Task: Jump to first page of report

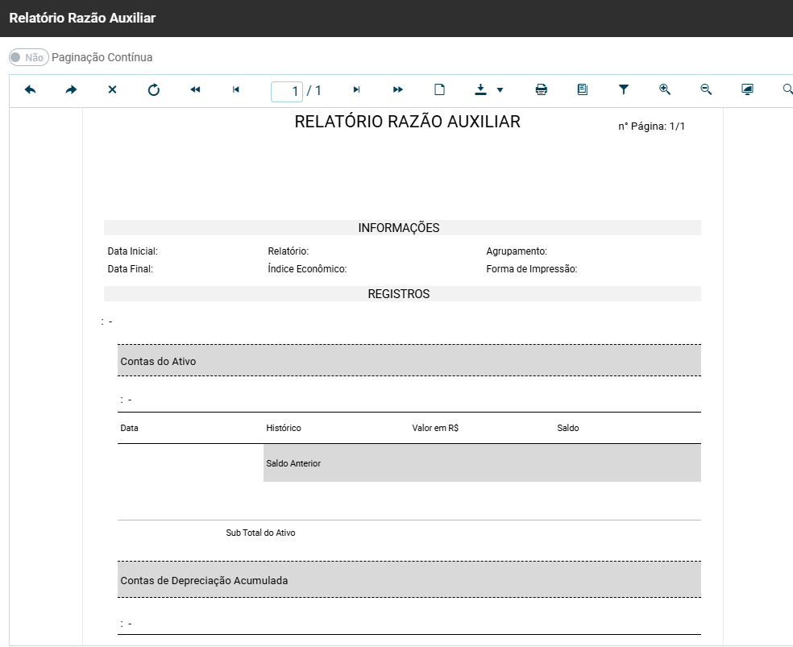Action: (236, 90)
